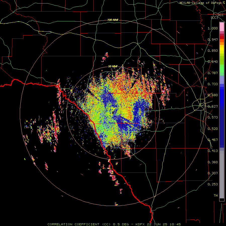Click the 0.467 legend value
Screen dimensions: 226x226
coord(213,140)
